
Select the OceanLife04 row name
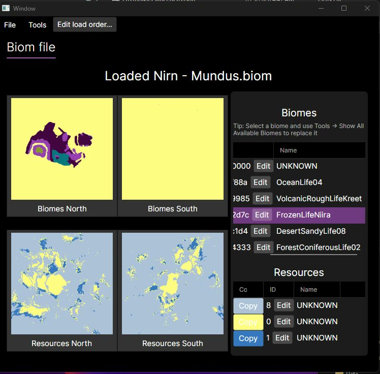tap(299, 182)
